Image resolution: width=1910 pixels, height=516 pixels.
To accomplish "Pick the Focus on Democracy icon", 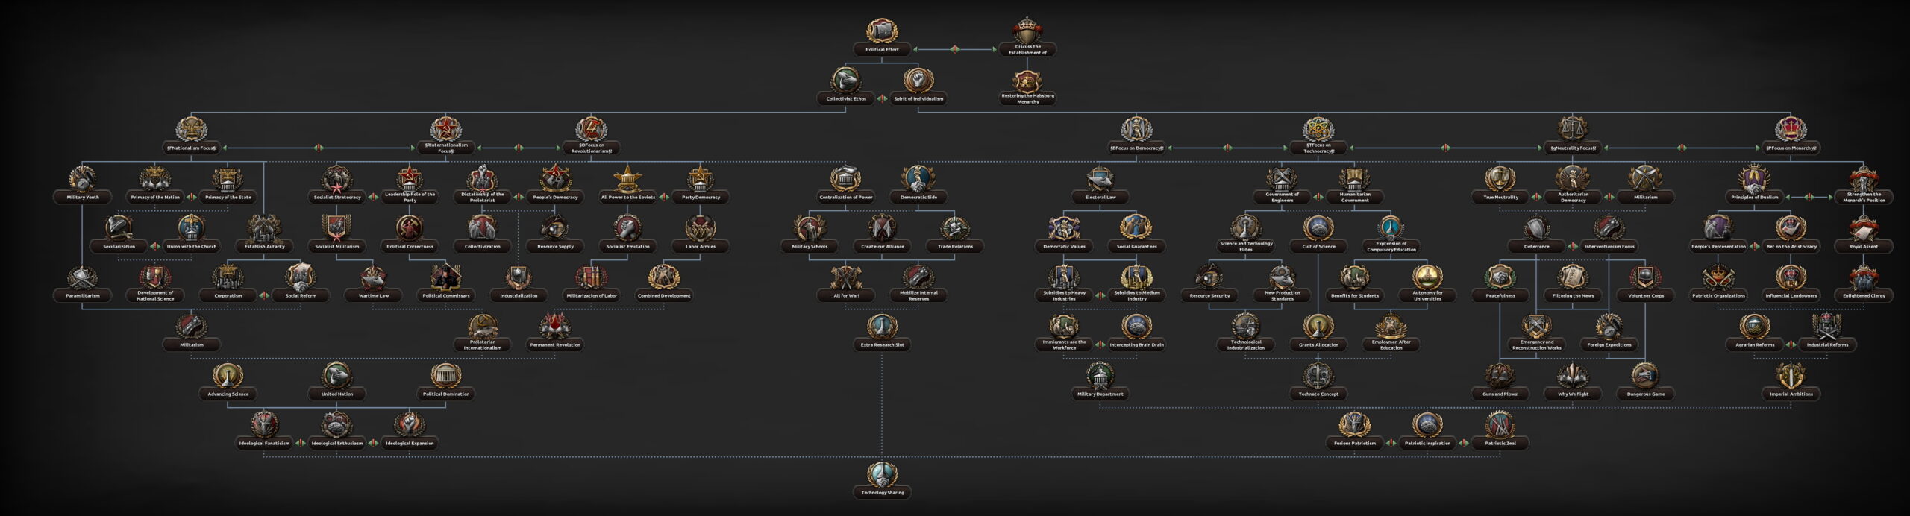I will point(1136,130).
